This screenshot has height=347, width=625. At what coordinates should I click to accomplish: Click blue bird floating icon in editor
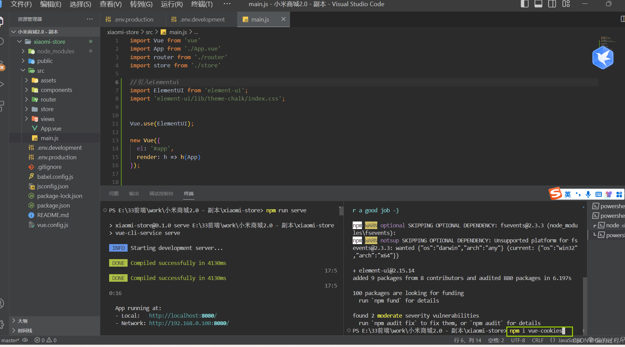point(603,58)
